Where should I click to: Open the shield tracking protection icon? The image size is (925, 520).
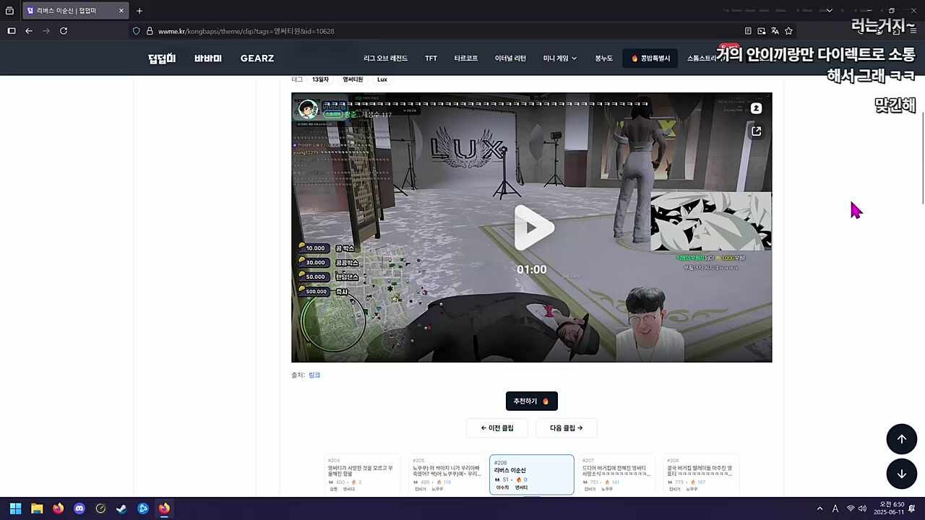pos(137,31)
